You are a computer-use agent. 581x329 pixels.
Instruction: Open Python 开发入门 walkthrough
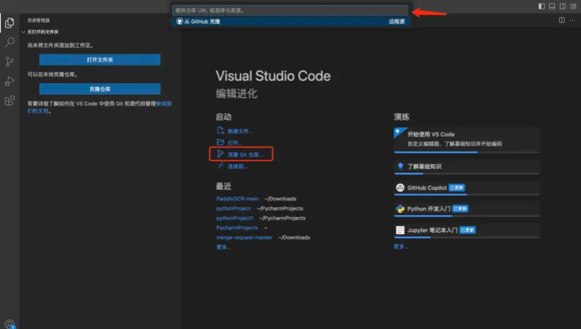[466, 209]
